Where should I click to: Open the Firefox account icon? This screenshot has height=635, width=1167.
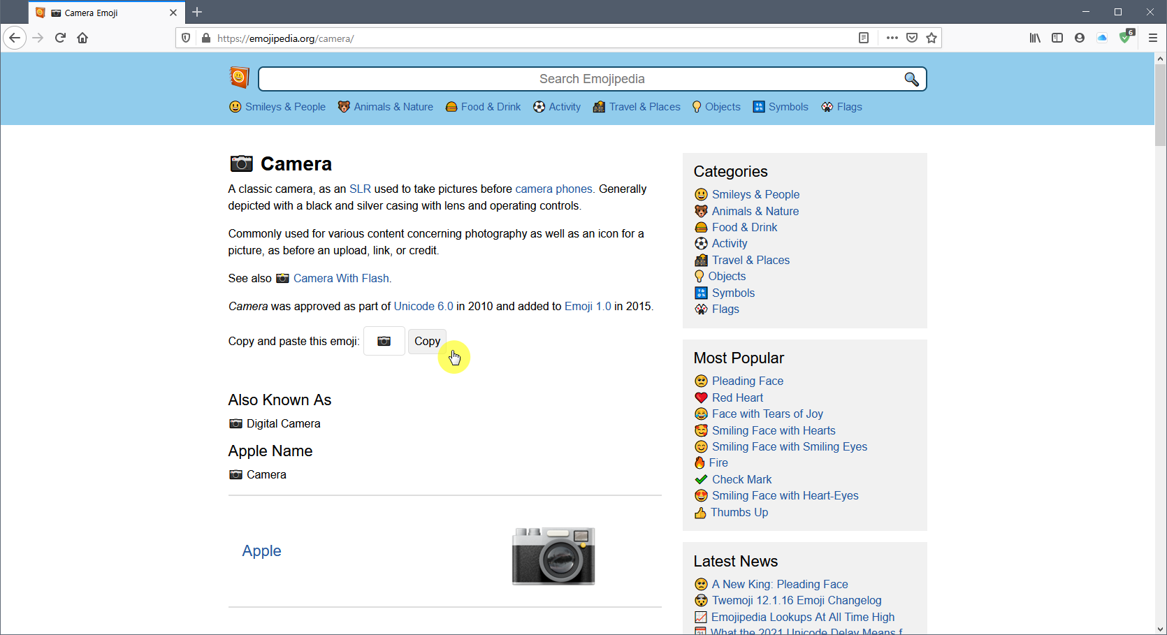click(x=1080, y=38)
